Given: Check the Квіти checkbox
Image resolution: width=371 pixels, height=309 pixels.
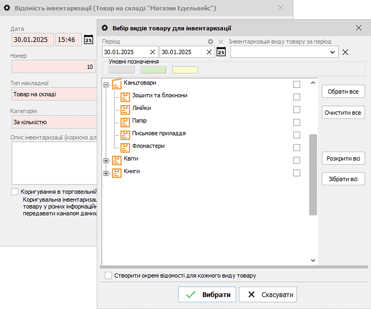Looking at the screenshot, I should [296, 160].
